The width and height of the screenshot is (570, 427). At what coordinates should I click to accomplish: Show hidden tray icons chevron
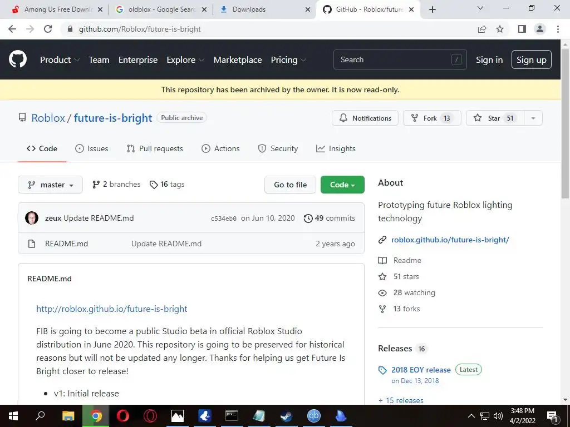coord(471,416)
